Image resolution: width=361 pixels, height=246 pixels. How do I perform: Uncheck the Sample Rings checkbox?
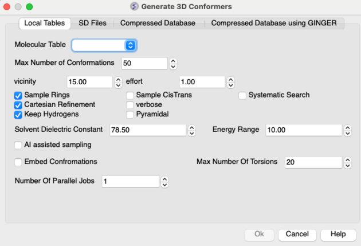pyautogui.click(x=18, y=95)
